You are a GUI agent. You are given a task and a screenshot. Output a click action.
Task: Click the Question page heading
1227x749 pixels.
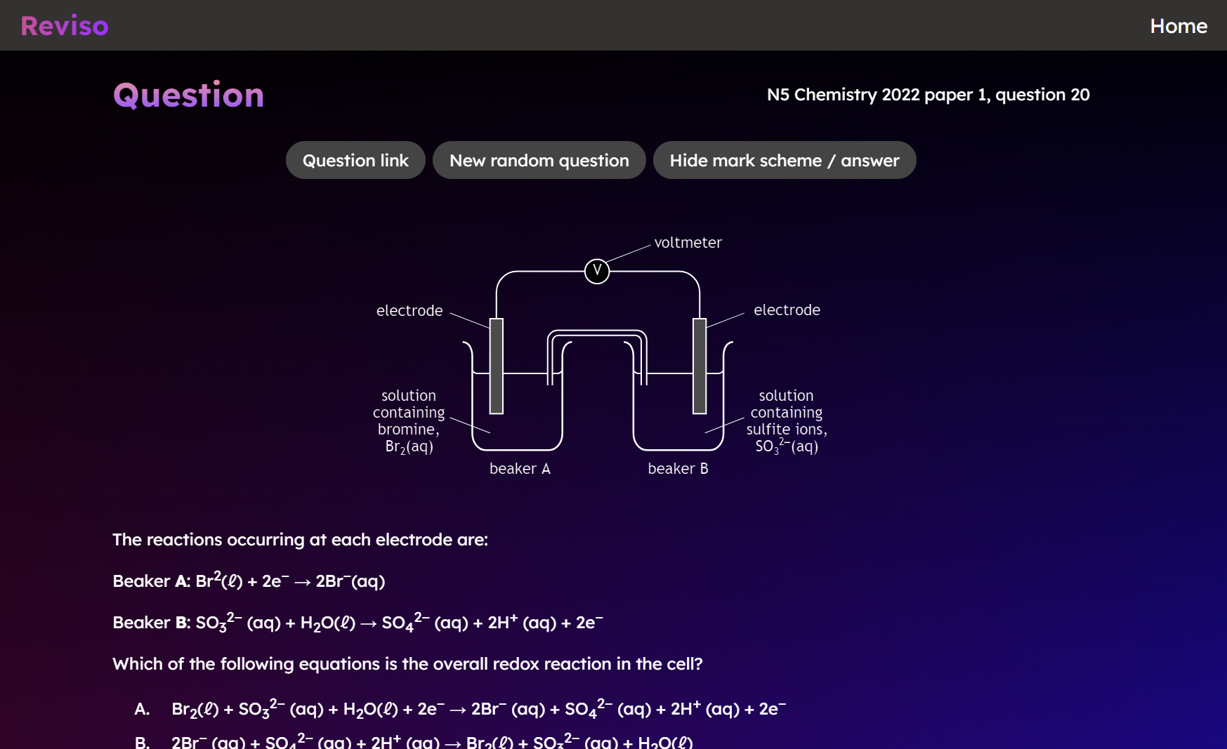coord(188,95)
